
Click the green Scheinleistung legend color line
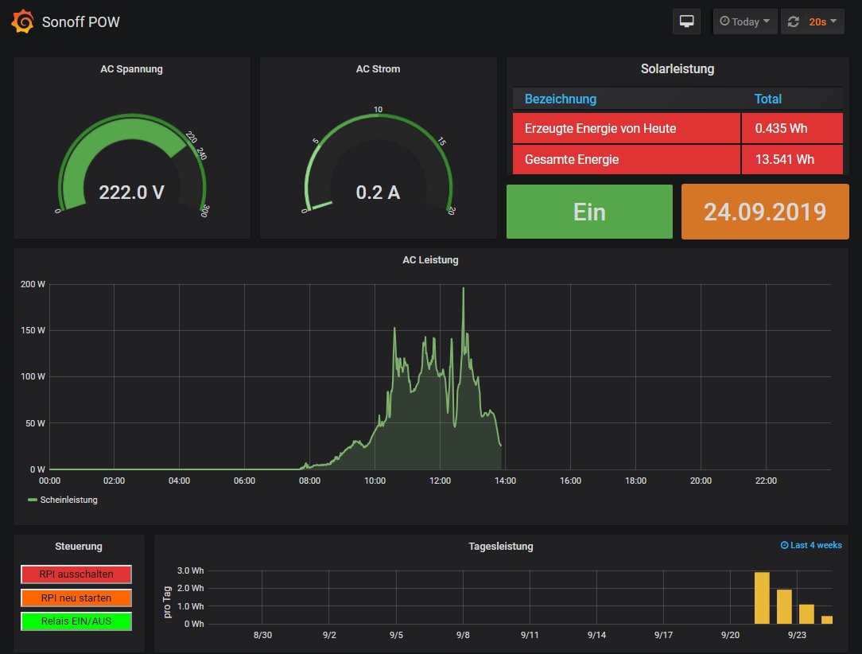point(33,500)
